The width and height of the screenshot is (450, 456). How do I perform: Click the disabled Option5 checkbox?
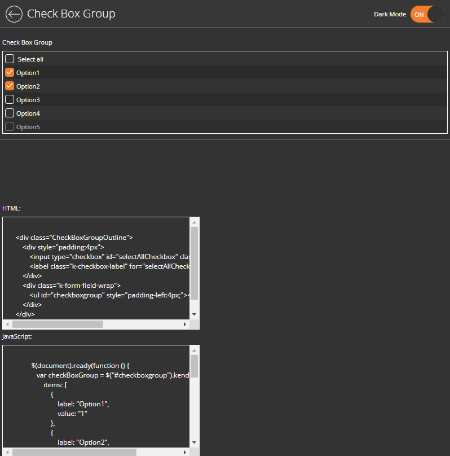pyautogui.click(x=10, y=126)
